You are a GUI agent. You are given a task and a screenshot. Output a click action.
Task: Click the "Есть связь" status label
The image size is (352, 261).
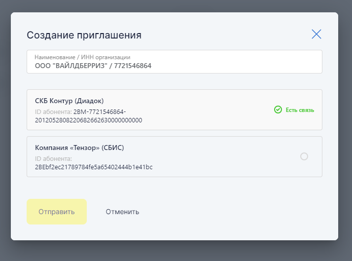click(x=300, y=110)
